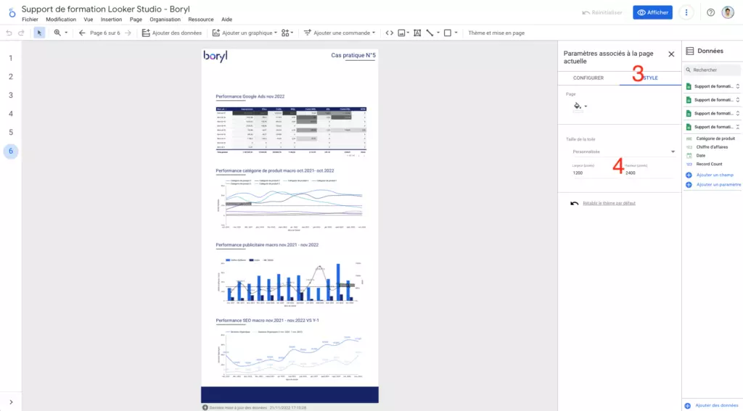Open the user account avatar

point(728,13)
